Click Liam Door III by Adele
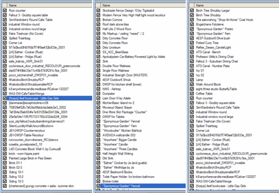This screenshot has height=193, width=279. tap(117, 98)
